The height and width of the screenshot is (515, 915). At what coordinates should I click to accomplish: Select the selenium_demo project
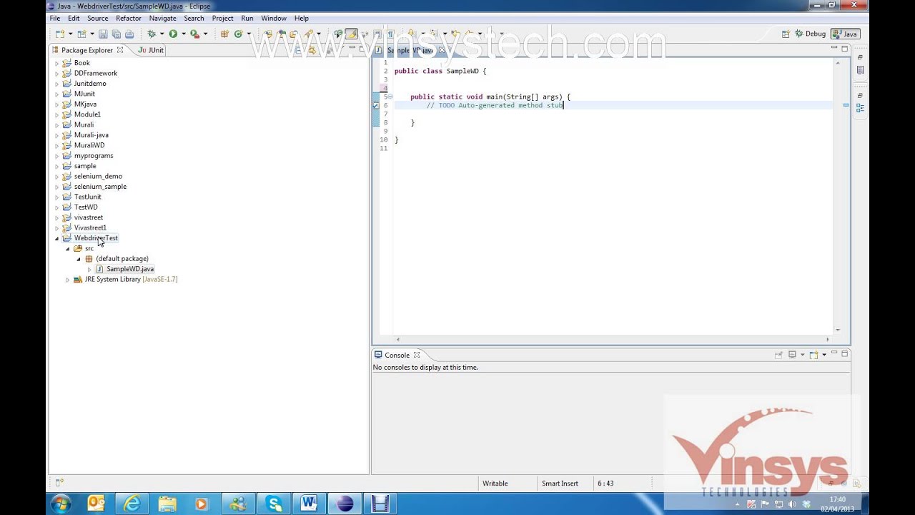pyautogui.click(x=98, y=176)
